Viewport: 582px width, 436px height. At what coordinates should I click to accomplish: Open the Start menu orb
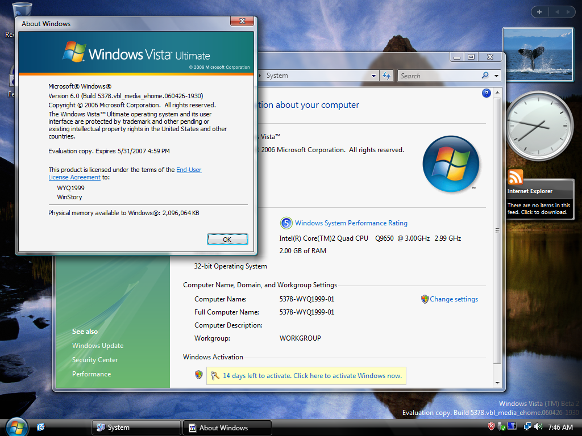pos(16,426)
